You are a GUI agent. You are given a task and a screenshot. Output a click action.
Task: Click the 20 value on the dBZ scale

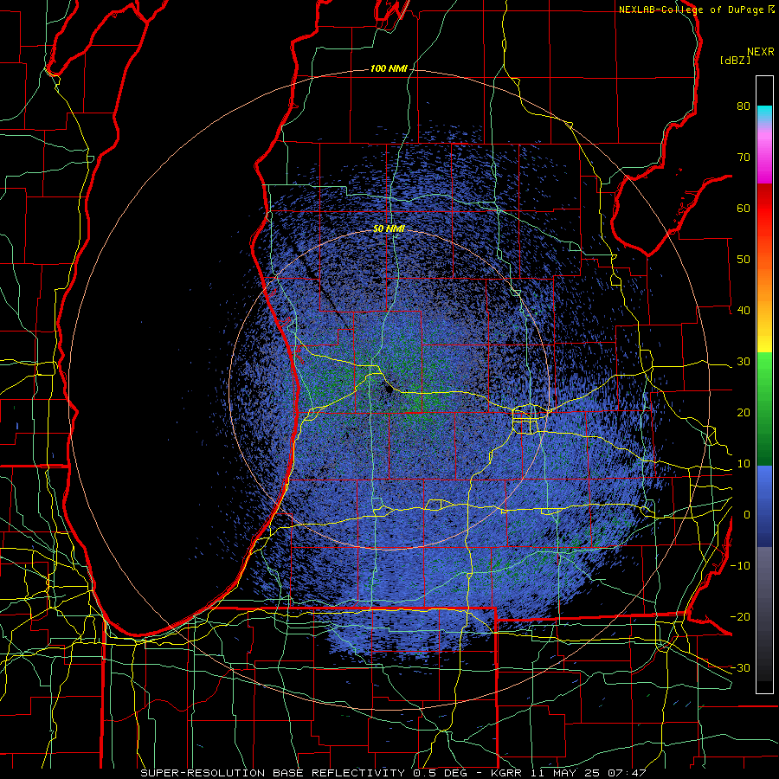744,412
